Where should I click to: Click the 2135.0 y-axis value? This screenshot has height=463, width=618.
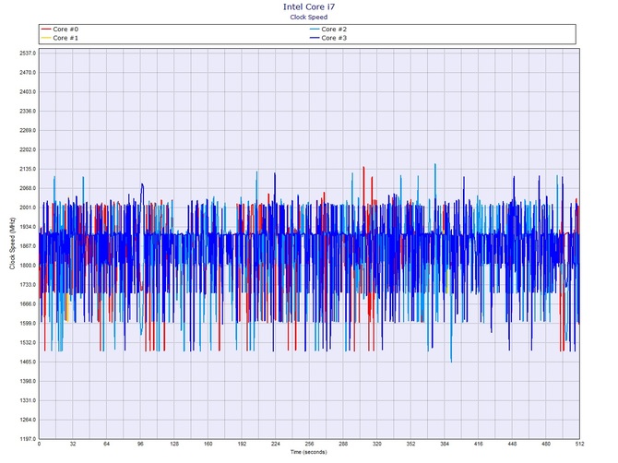pos(28,169)
